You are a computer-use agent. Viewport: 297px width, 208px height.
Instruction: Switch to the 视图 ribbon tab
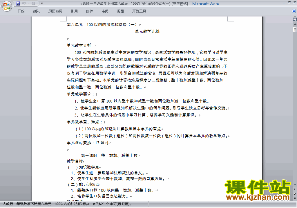click(x=120, y=11)
